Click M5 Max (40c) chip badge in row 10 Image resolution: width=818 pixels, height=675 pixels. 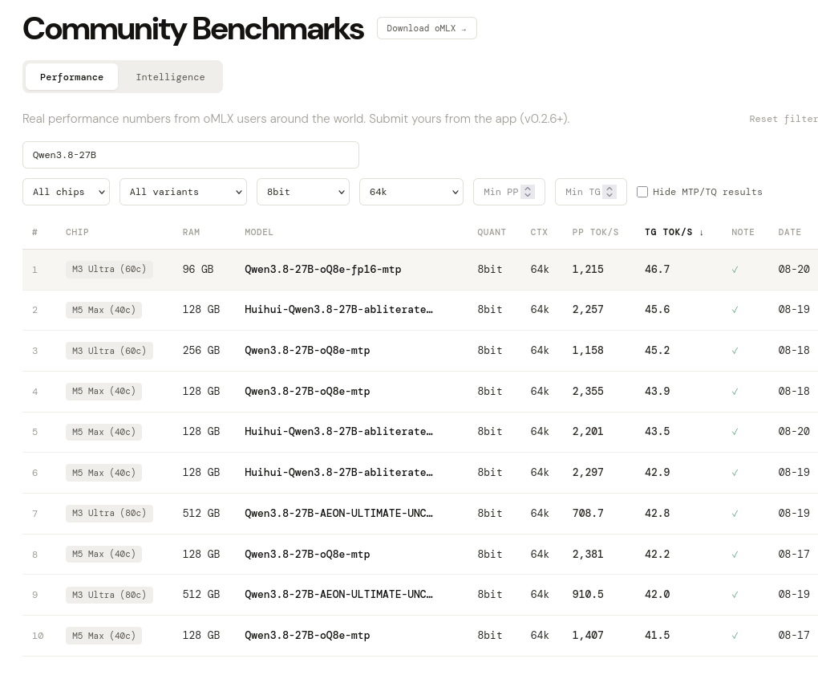pos(103,636)
